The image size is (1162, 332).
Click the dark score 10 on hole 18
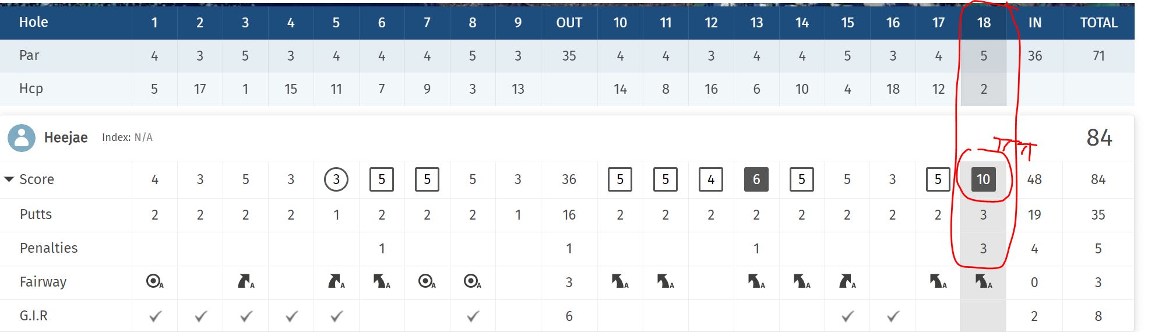[984, 179]
